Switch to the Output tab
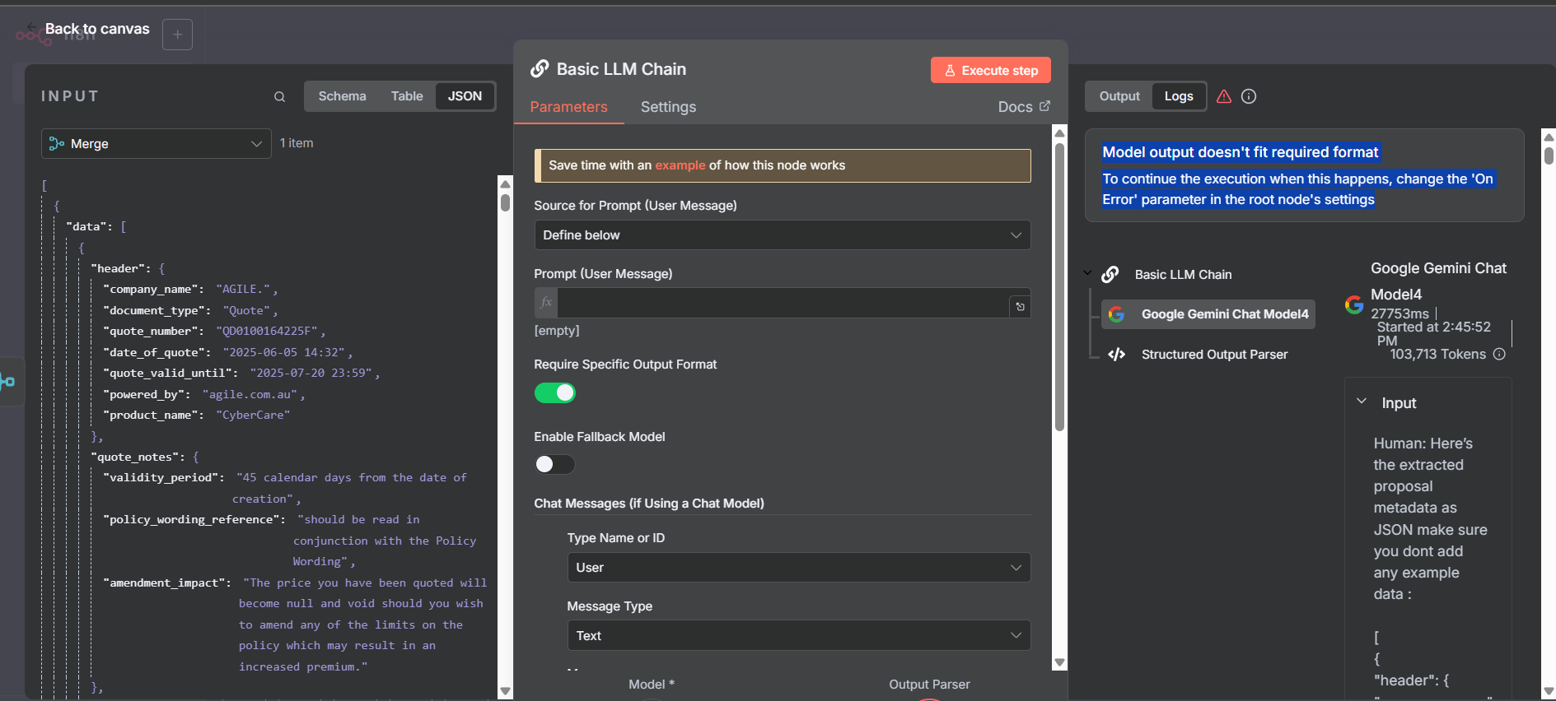 (1119, 96)
